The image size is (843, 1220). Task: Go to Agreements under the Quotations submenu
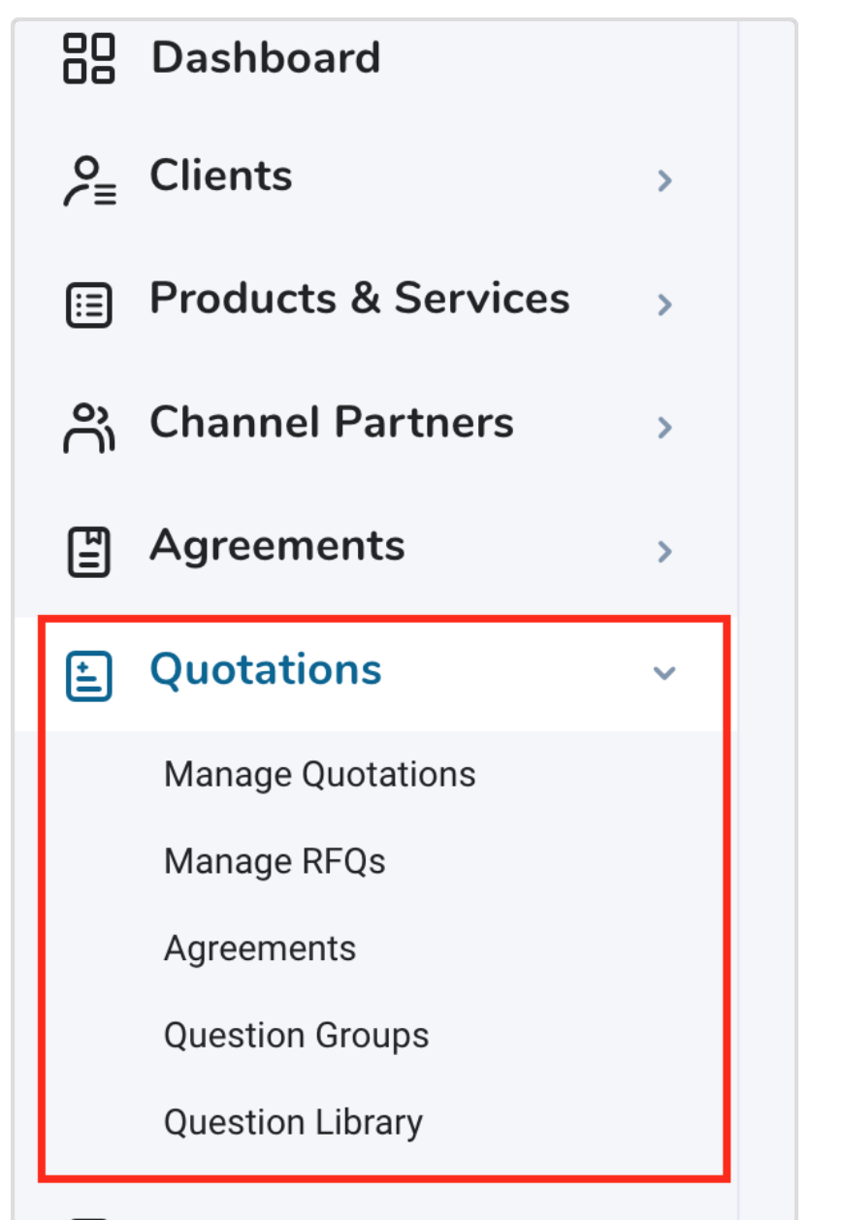click(260, 948)
